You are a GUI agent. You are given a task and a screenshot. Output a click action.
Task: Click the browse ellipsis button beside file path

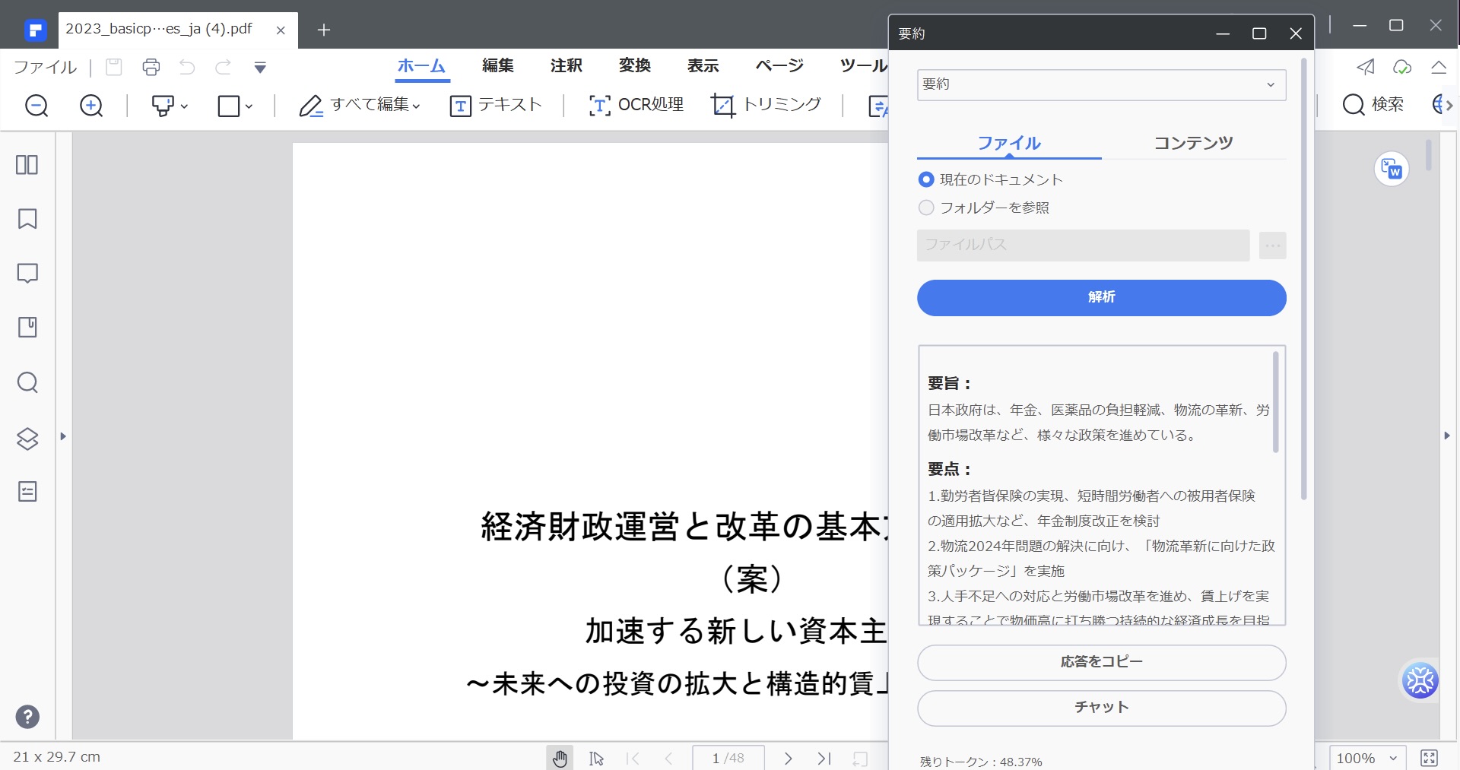(x=1272, y=246)
